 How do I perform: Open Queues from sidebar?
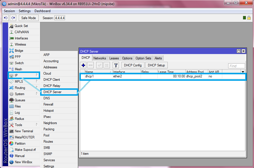click(x=24, y=100)
